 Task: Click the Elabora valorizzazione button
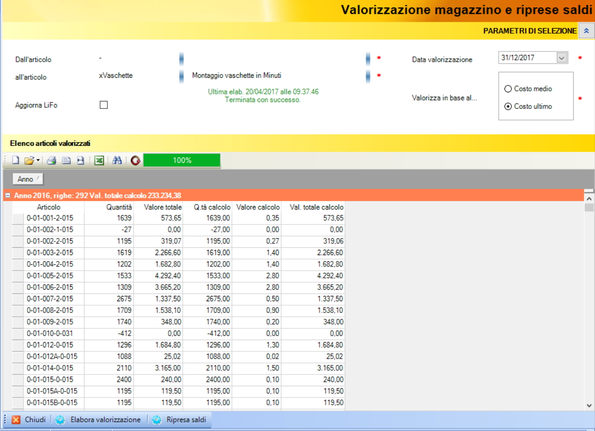[98, 420]
